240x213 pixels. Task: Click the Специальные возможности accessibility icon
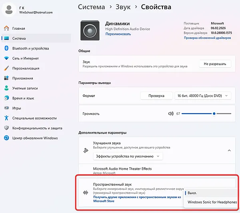point(6,118)
